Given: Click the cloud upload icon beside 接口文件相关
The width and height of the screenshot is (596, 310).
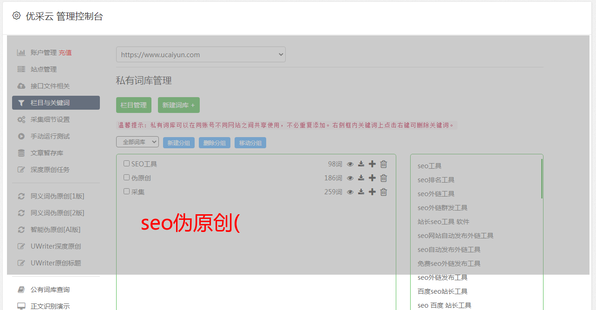Looking at the screenshot, I should pyautogui.click(x=21, y=86).
